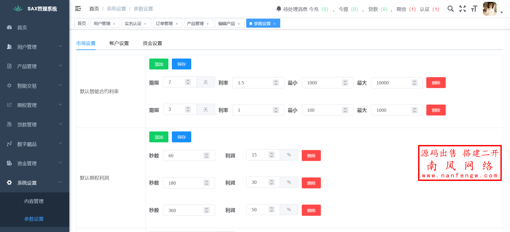Open the search magnifier icon
The height and width of the screenshot is (232, 510).
tap(450, 9)
